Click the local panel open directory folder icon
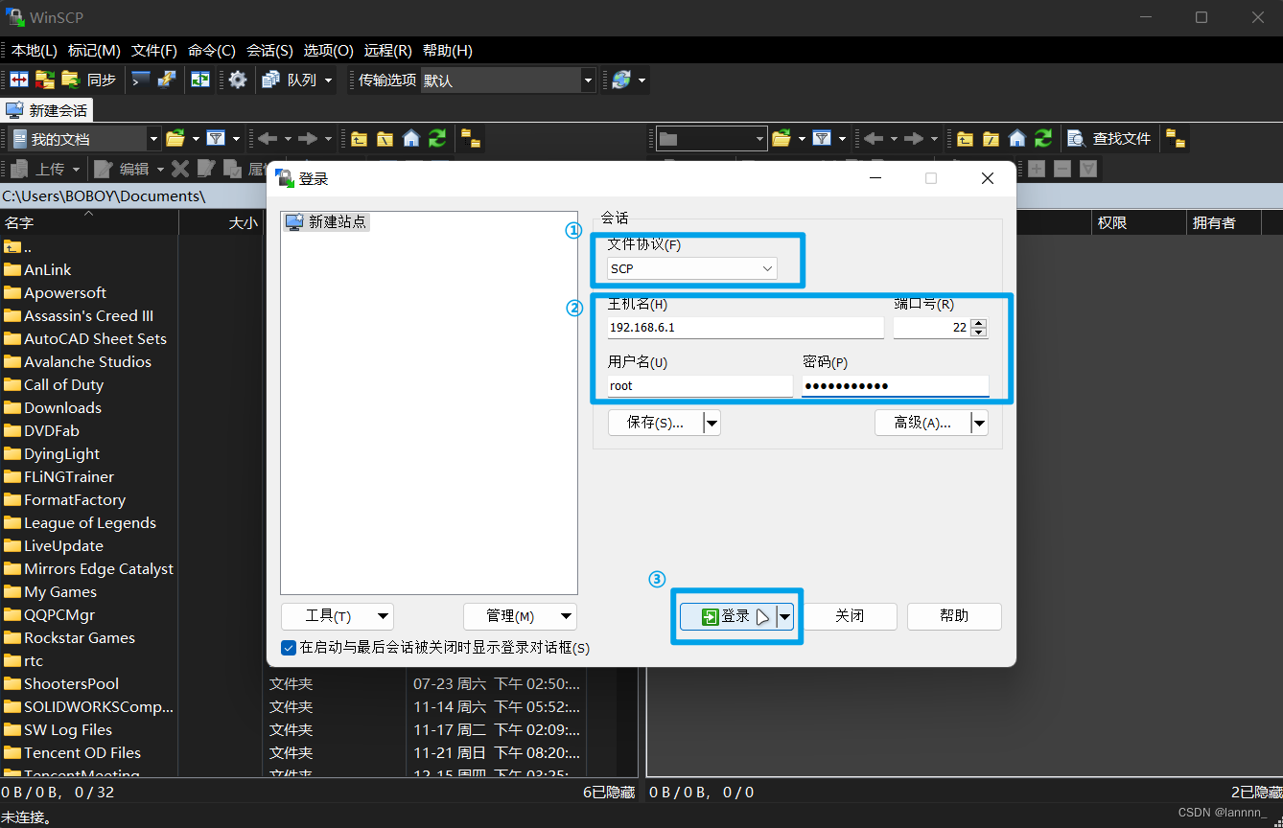The width and height of the screenshot is (1283, 828). tap(175, 139)
